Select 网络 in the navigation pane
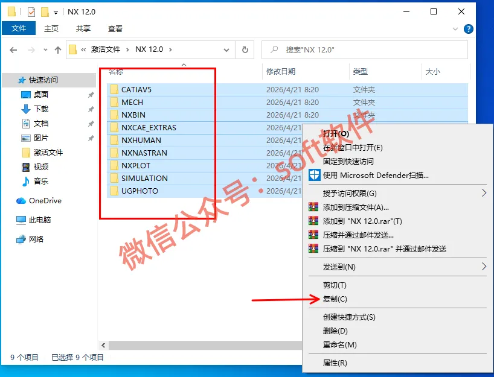This screenshot has height=377, width=494. [36, 239]
